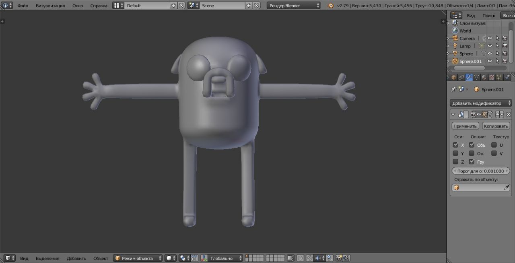Toggle the Объ (merge) option checkbox
The width and height of the screenshot is (515, 263).
pos(472,145)
